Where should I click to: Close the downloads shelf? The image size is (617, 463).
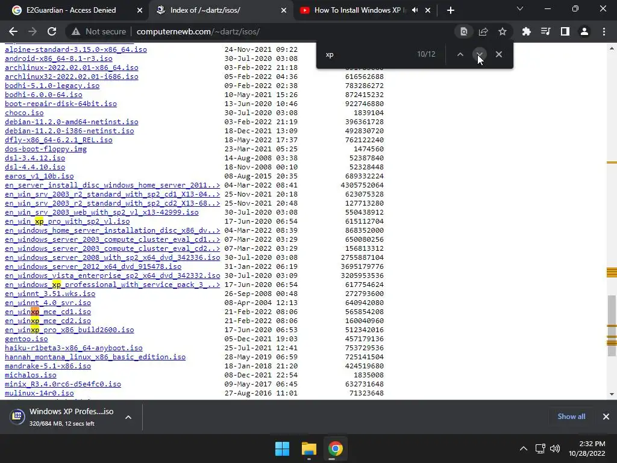(606, 417)
